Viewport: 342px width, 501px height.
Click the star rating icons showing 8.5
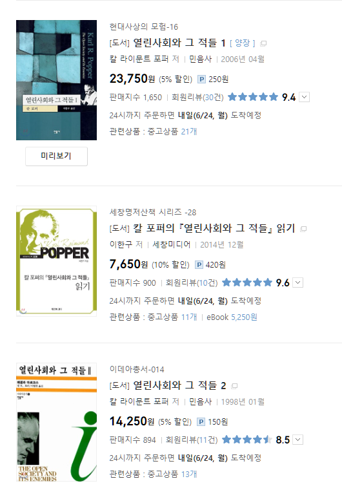click(x=247, y=440)
